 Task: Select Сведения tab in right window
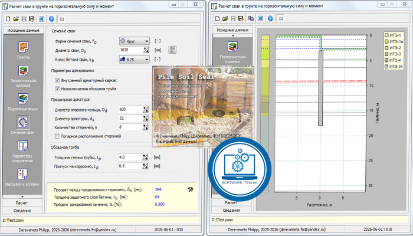click(231, 210)
